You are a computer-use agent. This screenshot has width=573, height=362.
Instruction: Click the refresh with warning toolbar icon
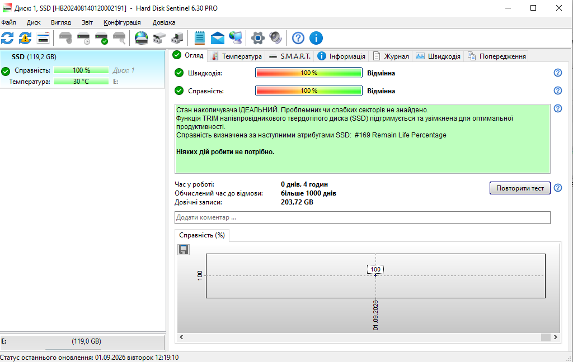[25, 38]
